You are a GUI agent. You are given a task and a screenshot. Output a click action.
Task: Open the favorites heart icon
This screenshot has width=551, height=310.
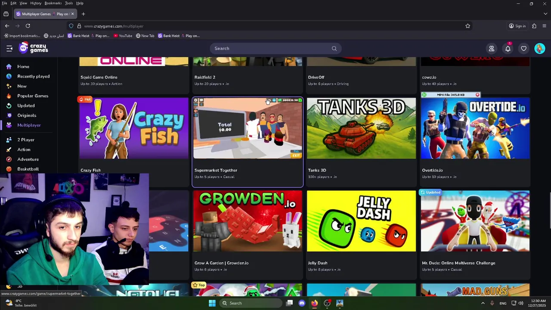[x=524, y=49]
